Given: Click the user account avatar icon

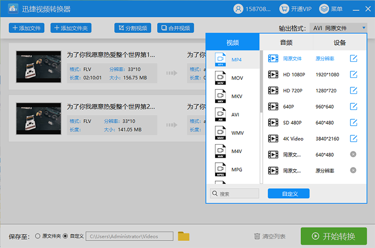Looking at the screenshot, I should pos(238,9).
